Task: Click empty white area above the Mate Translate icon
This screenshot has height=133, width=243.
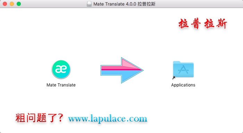Action: tap(61, 34)
